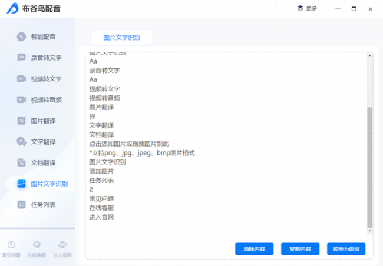Click the single character line 译
Viewport: 383px width, 266px height.
(93, 116)
